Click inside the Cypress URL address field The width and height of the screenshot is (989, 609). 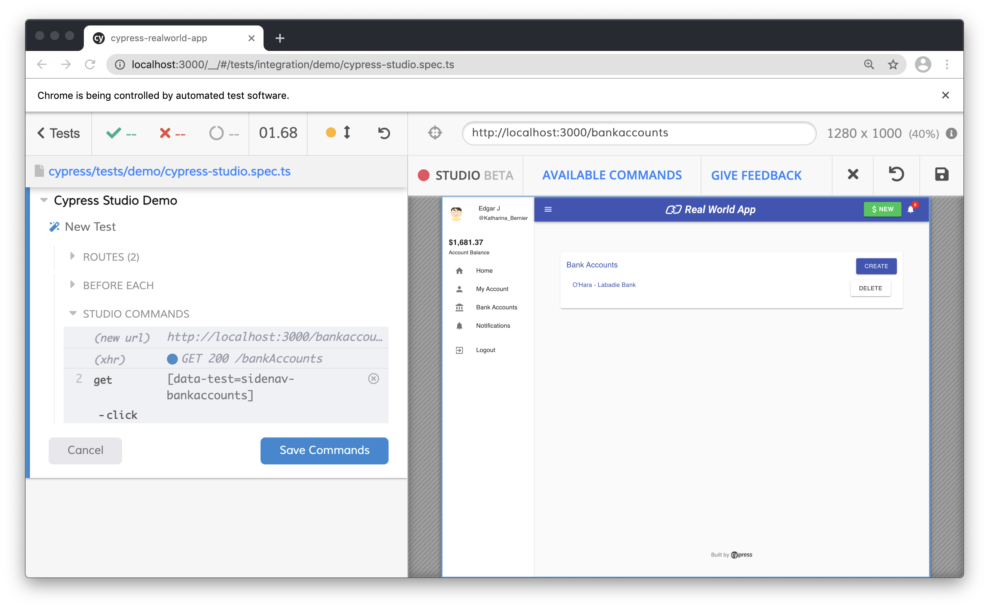[639, 133]
